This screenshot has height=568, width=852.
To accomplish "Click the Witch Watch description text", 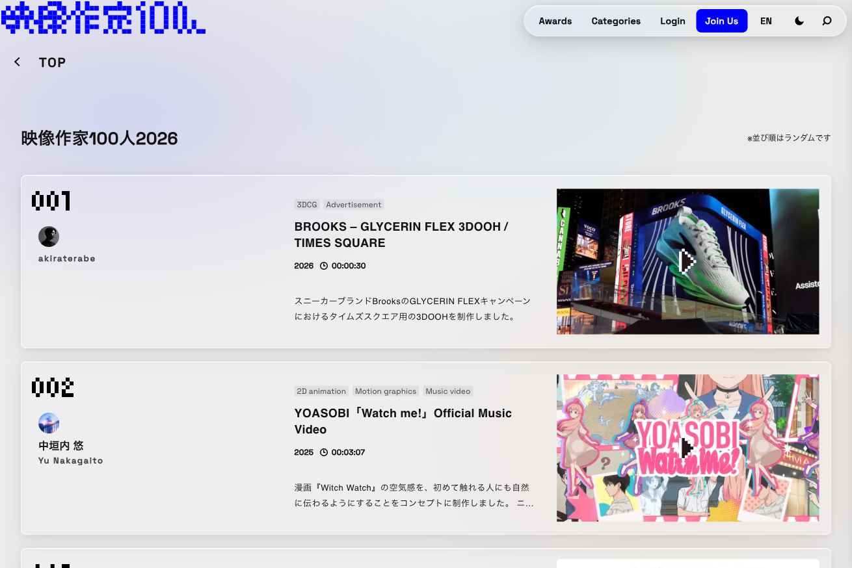I will pos(414,495).
